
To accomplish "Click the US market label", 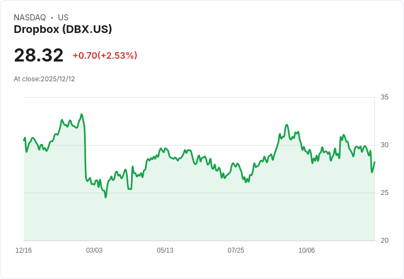I will [63, 18].
